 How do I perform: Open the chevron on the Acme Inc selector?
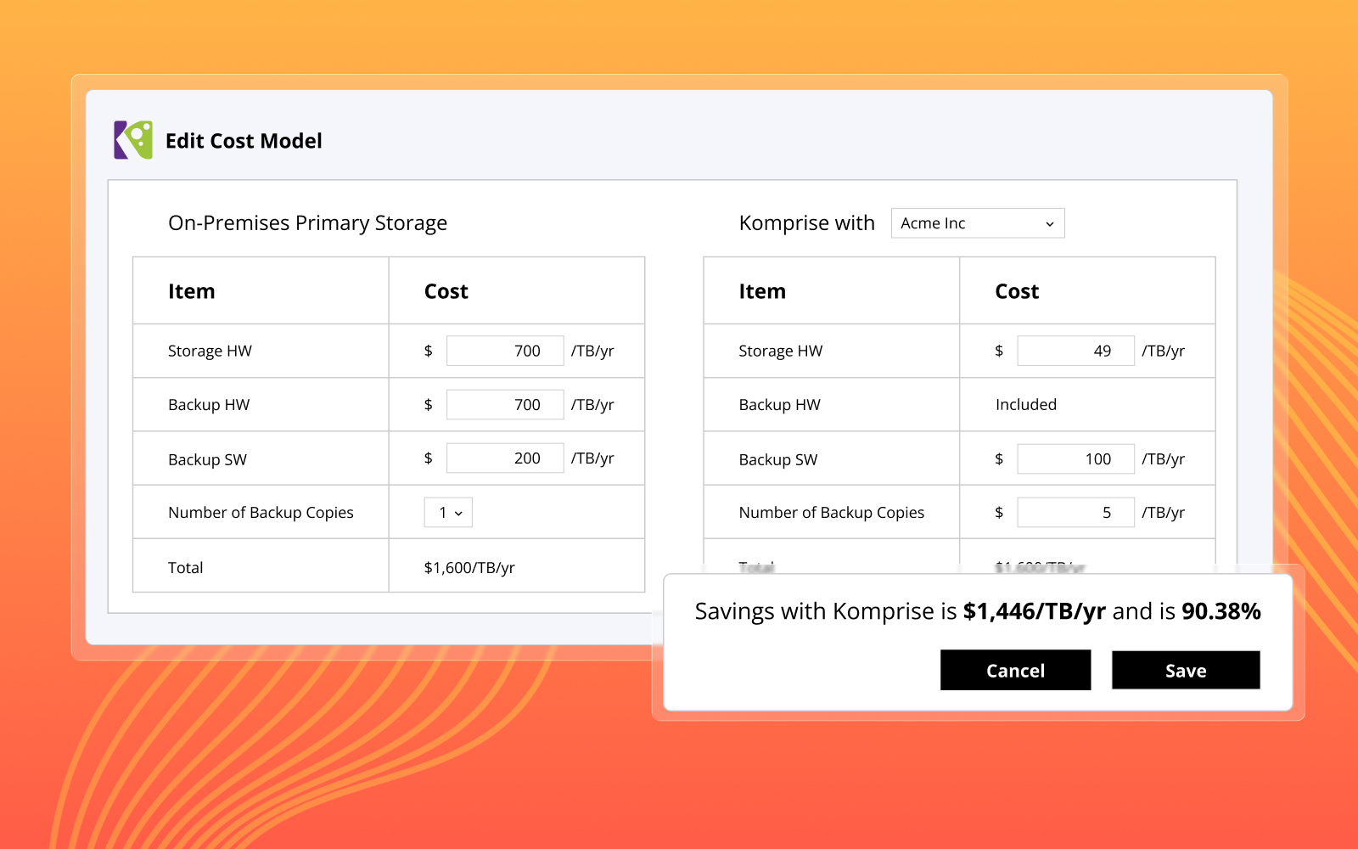tap(1049, 222)
